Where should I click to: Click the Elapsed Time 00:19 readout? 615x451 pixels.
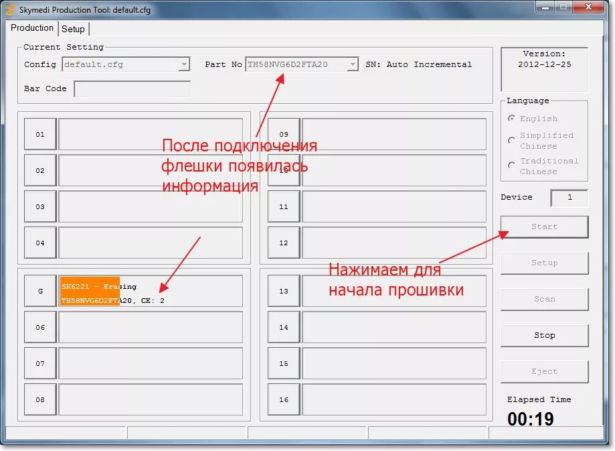[x=530, y=419]
